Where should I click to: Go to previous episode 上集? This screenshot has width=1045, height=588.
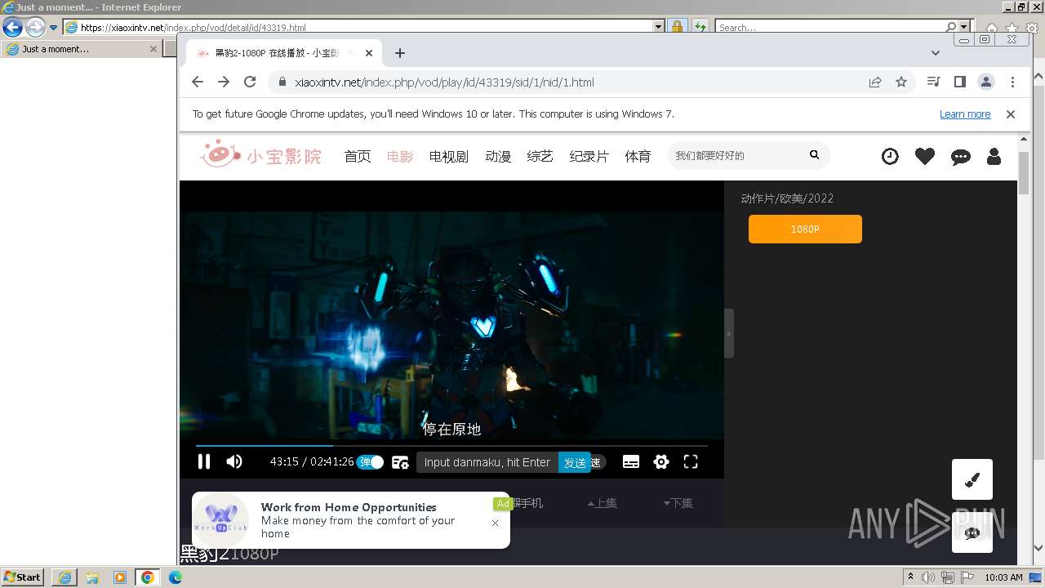[603, 503]
